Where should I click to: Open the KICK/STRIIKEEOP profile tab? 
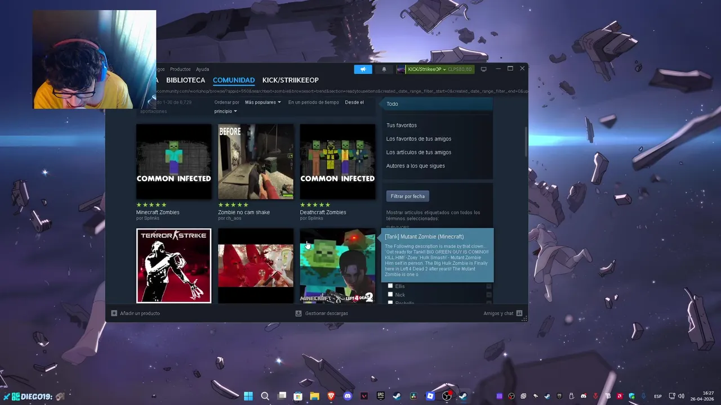coord(290,80)
